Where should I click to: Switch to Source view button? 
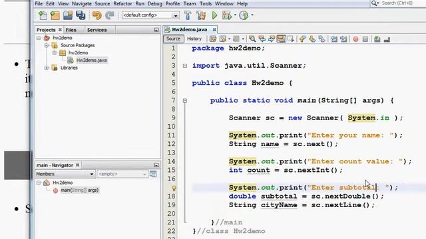click(173, 39)
